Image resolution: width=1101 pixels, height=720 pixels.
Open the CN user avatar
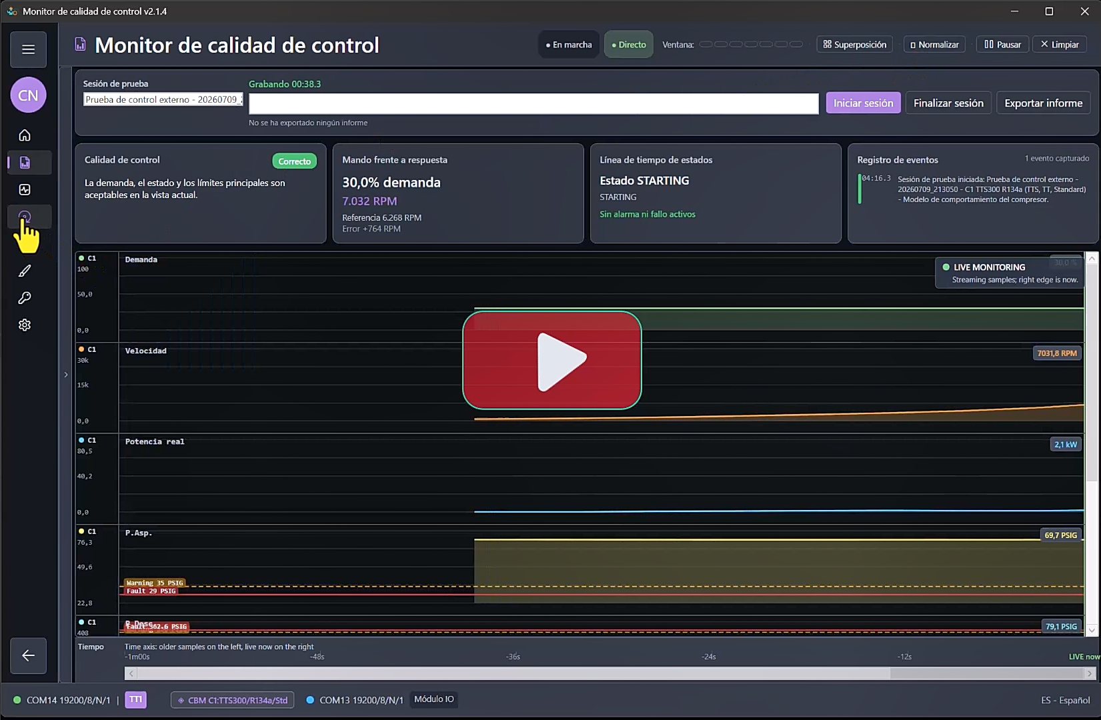point(28,95)
